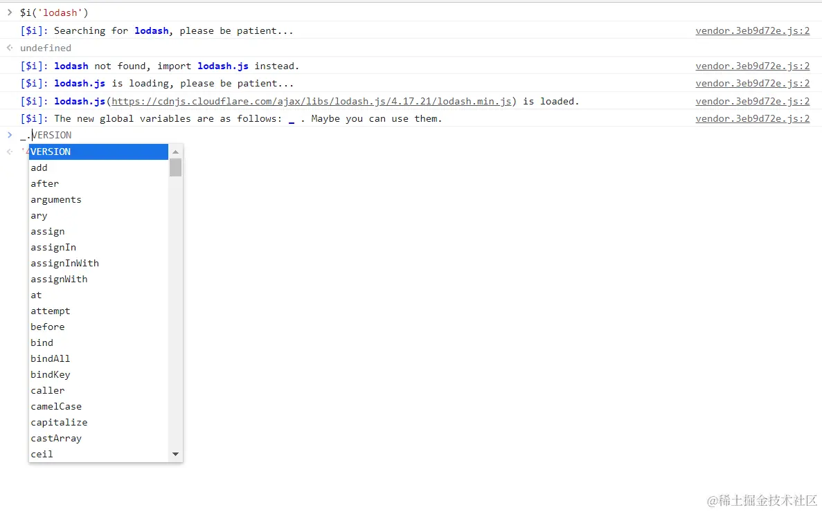Viewport: 822px width, 512px height.
Task: Open source link on 'Searching for lodash' line
Action: (x=752, y=31)
